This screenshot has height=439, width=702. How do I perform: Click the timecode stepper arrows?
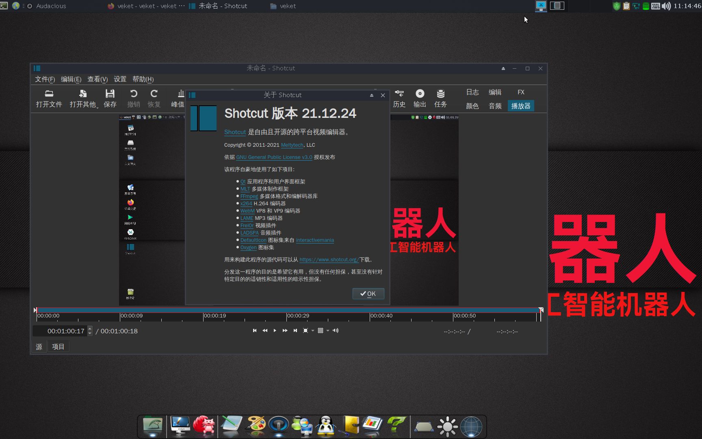(x=90, y=331)
